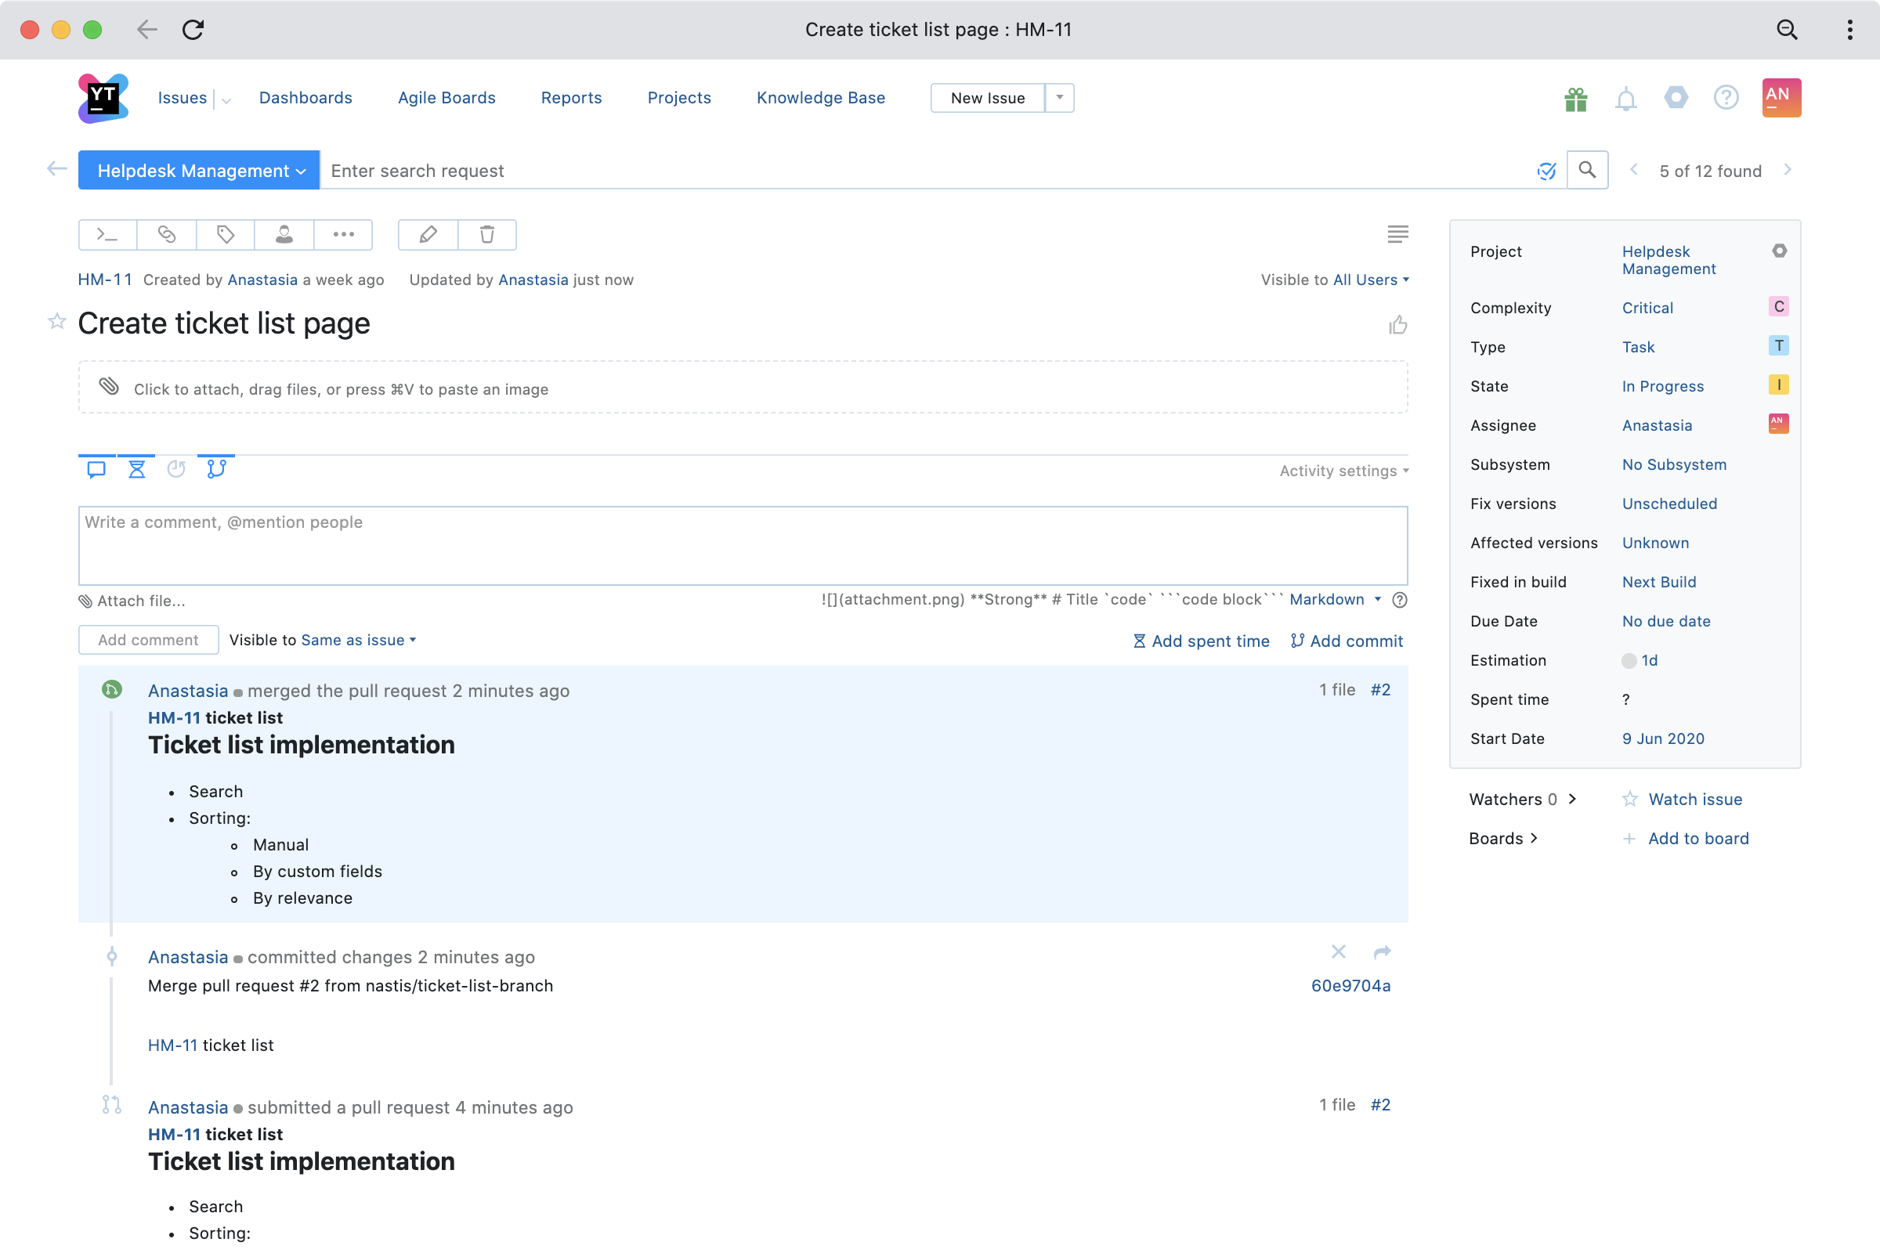Go back with the left arrow beside project
Viewport: 1880px width, 1253px height.
[56, 168]
